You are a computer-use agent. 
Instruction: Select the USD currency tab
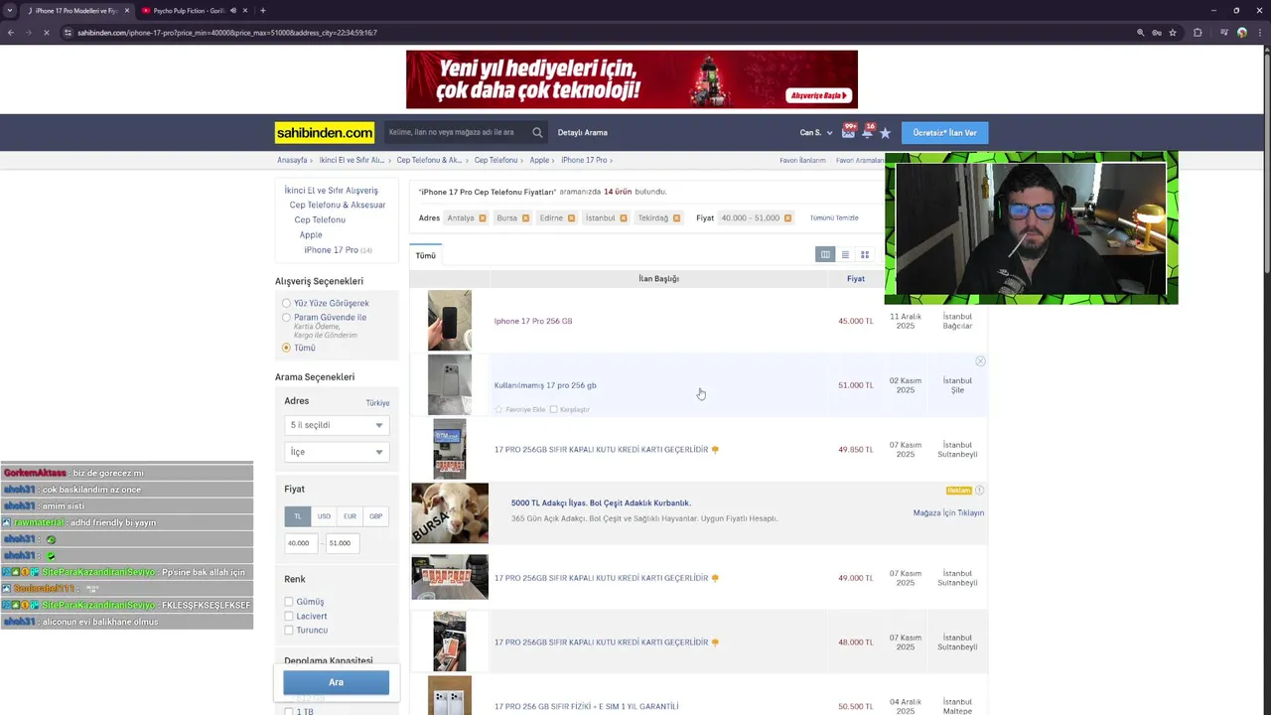324,516
